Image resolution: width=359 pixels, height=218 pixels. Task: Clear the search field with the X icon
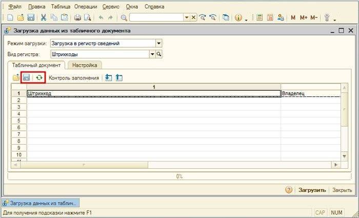pyautogui.click(x=194, y=17)
